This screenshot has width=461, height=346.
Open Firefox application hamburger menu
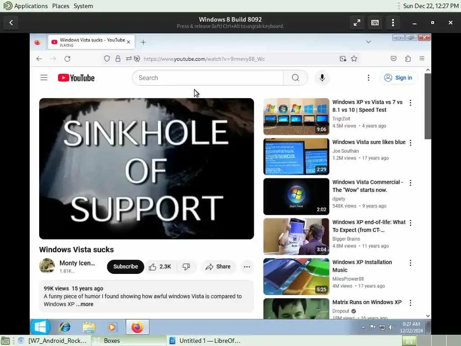tap(422, 59)
